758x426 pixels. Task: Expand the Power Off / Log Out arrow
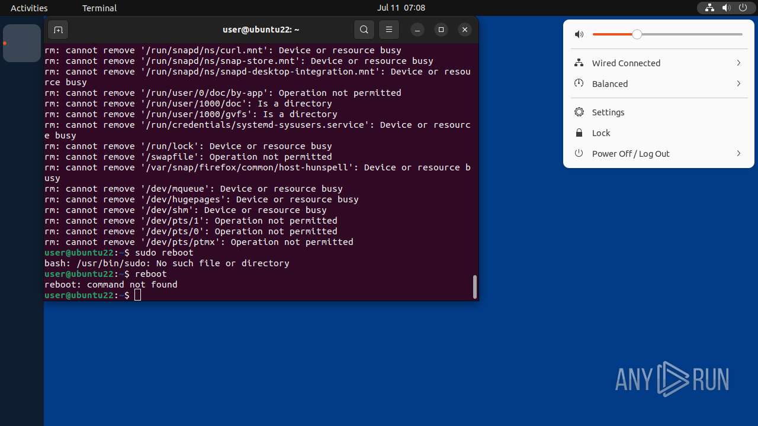click(x=738, y=153)
